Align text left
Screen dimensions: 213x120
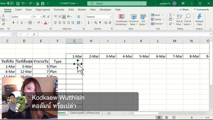click(x=56, y=23)
